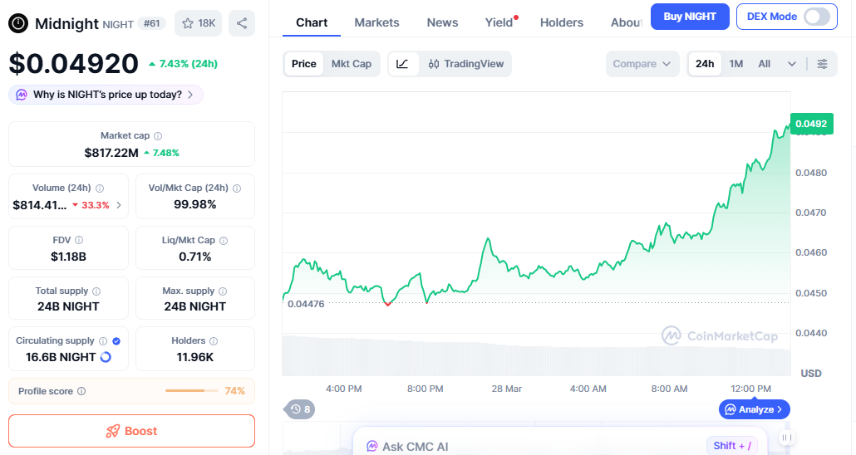Screen dimensions: 856x455
Task: Click the $817.22M market cap value
Action: pyautogui.click(x=111, y=153)
